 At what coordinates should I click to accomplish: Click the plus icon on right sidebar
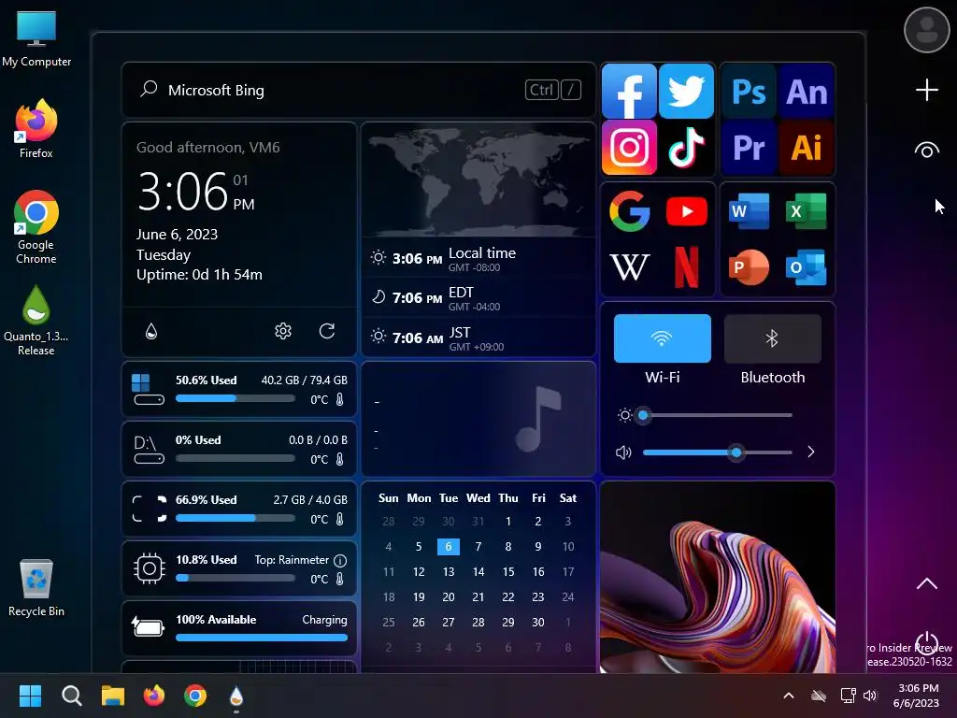(x=926, y=90)
